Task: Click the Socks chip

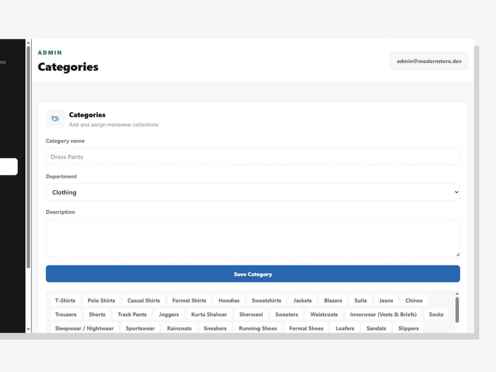Action: click(x=436, y=314)
